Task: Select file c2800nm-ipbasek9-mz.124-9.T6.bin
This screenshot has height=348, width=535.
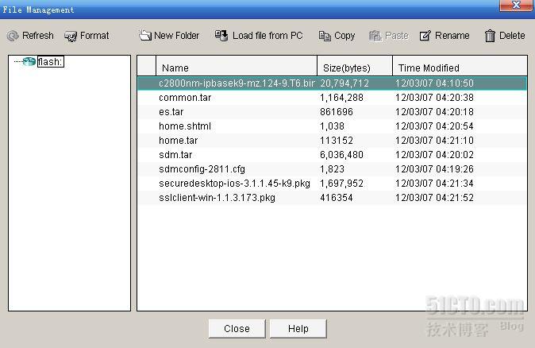Action: click(x=237, y=83)
